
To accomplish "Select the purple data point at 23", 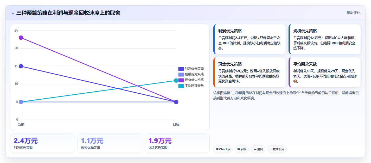I will (21, 38).
